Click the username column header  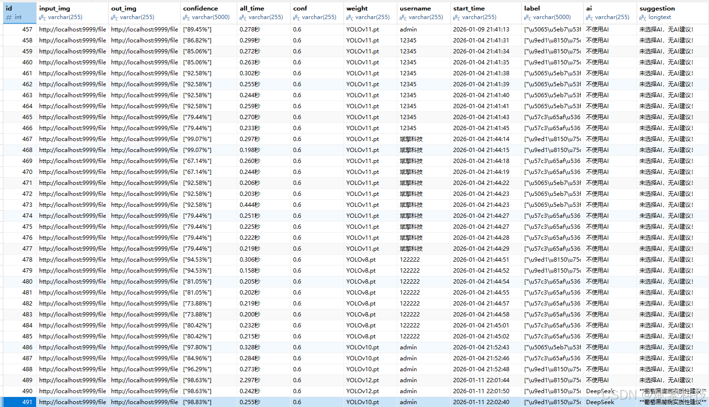click(x=424, y=12)
